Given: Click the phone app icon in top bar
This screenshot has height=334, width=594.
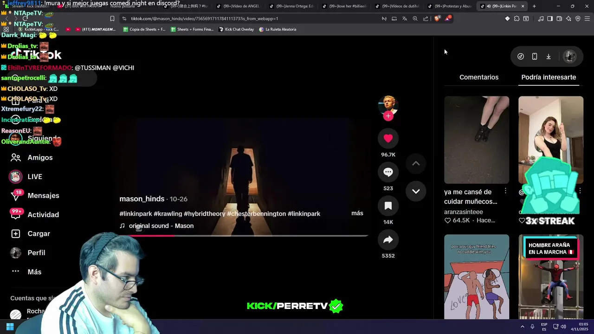Looking at the screenshot, I should tap(535, 56).
